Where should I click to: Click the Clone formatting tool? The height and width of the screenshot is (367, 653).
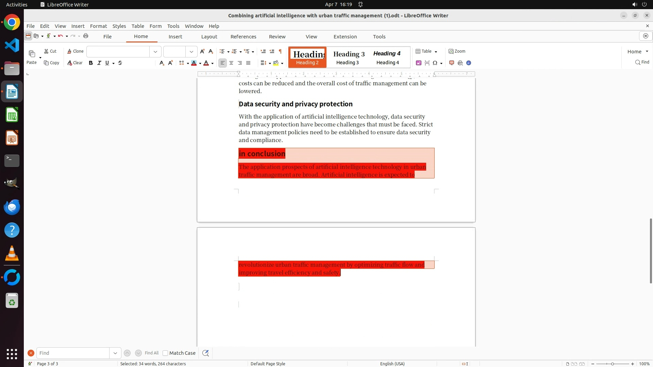pyautogui.click(x=75, y=51)
